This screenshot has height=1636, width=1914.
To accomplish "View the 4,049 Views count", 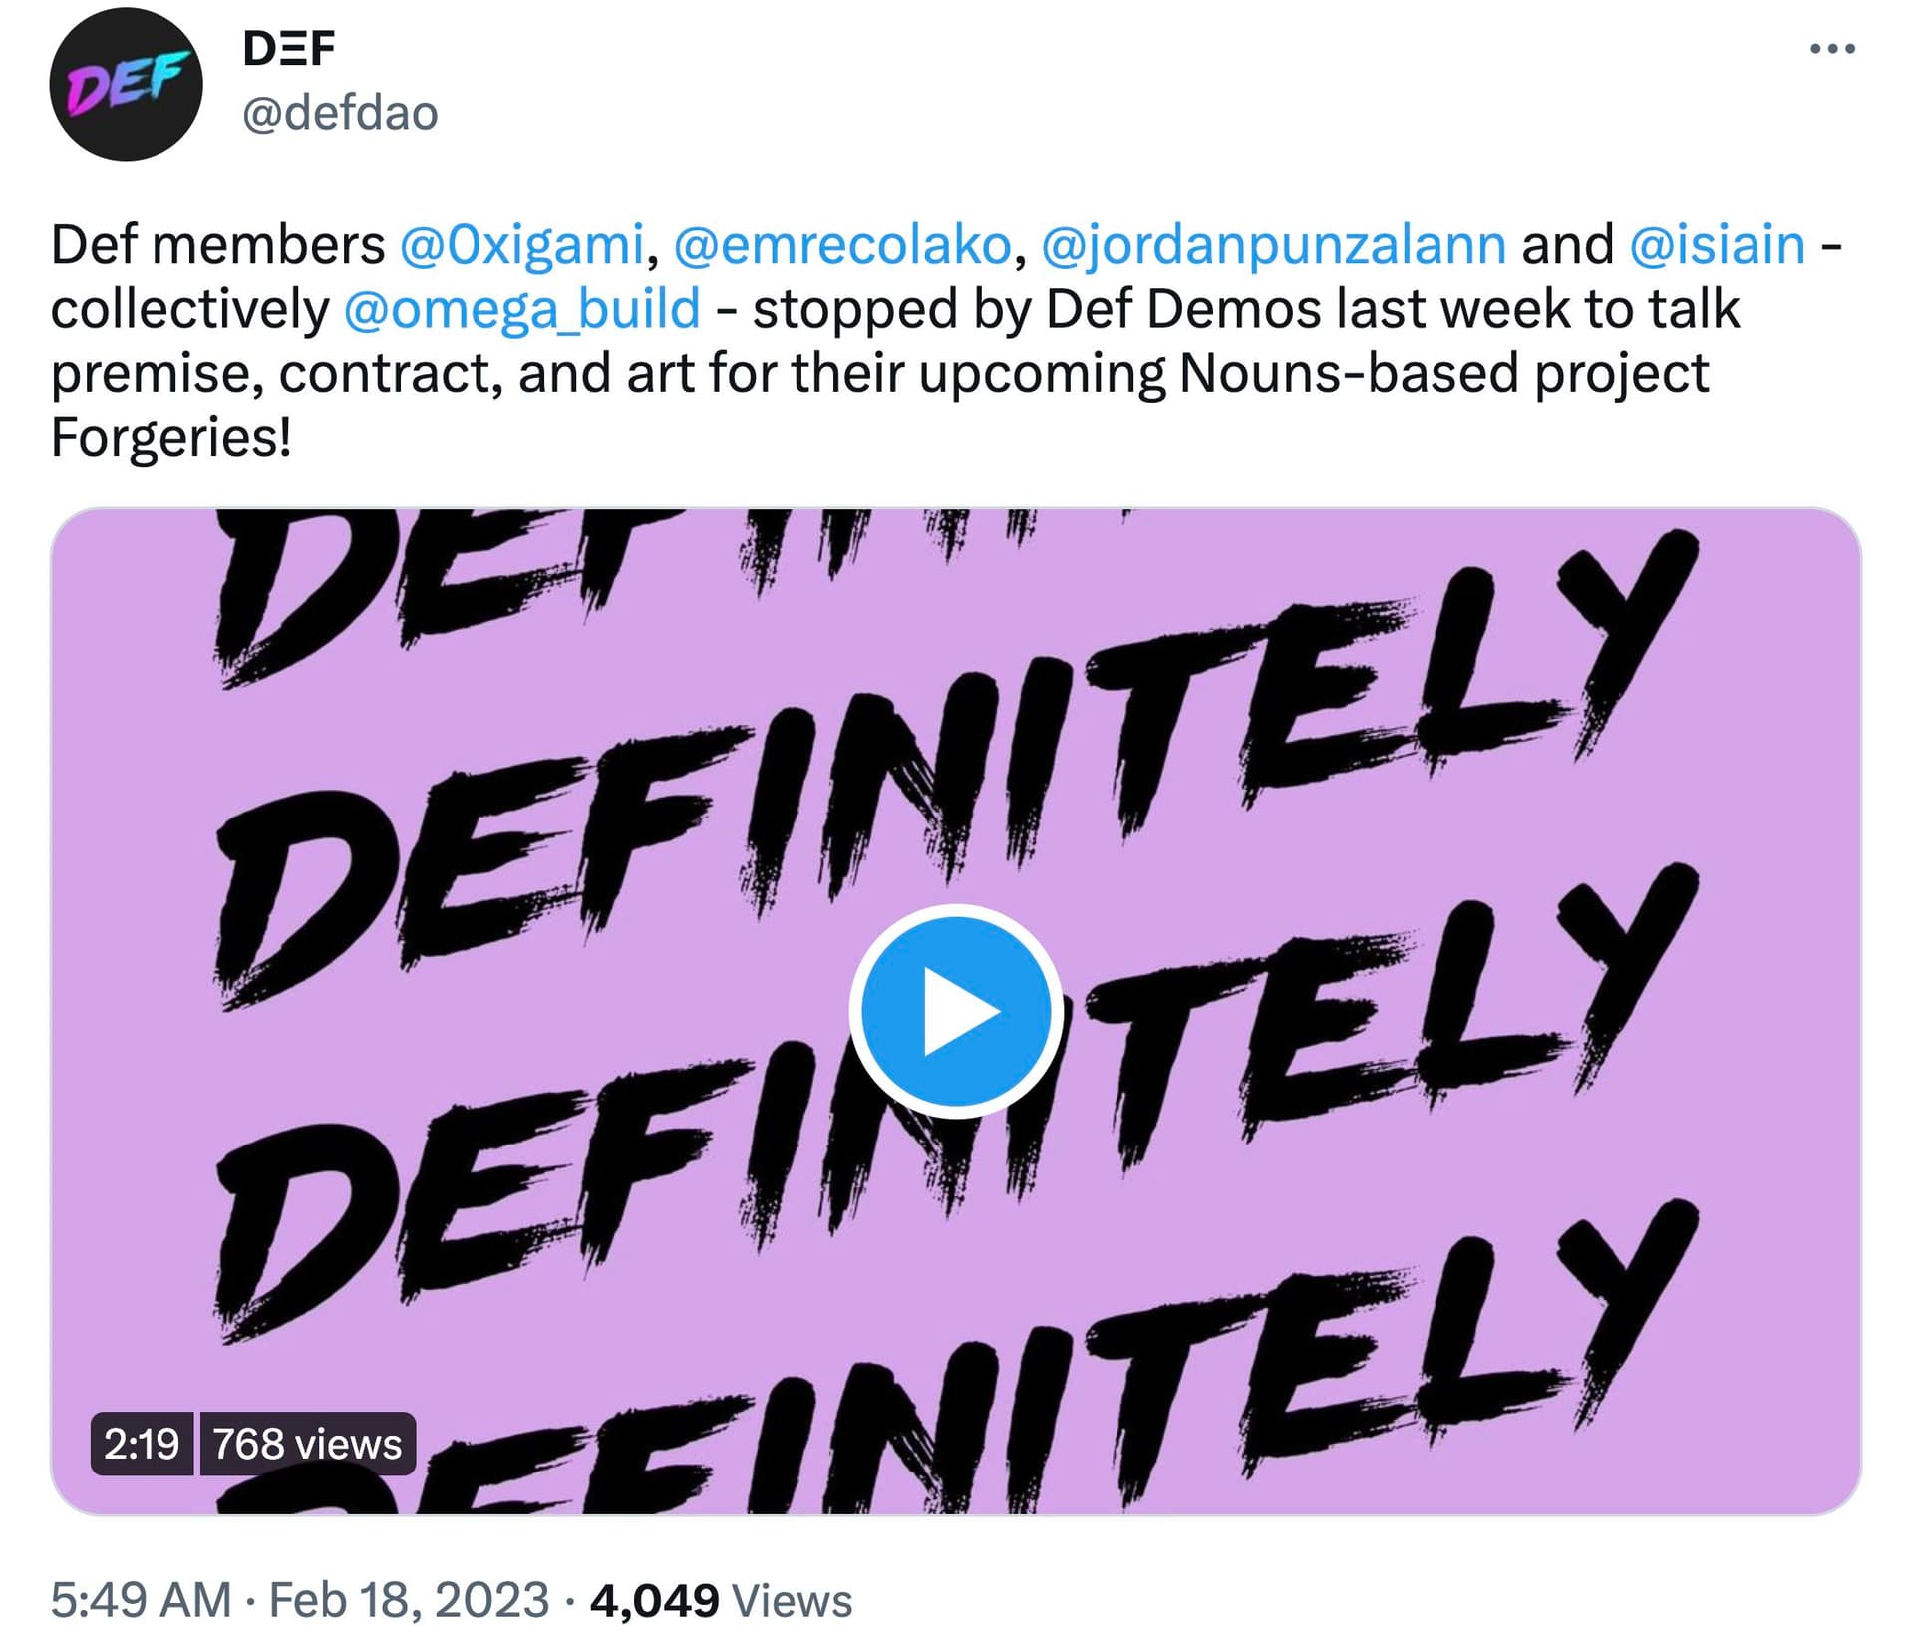I will [x=721, y=1600].
